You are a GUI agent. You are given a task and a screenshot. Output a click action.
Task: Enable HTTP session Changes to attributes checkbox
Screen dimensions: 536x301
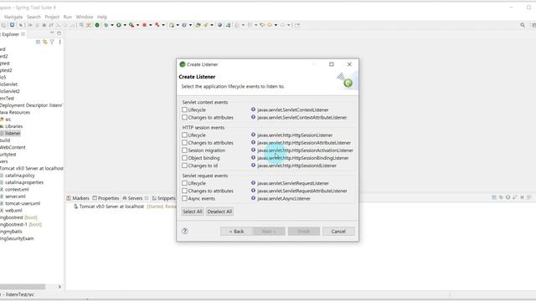coord(184,142)
